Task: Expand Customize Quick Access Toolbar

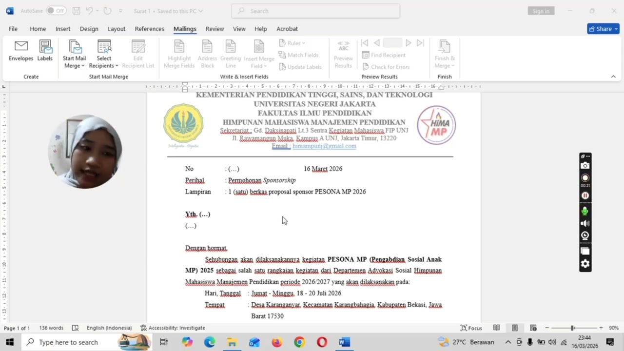Action: [121, 11]
